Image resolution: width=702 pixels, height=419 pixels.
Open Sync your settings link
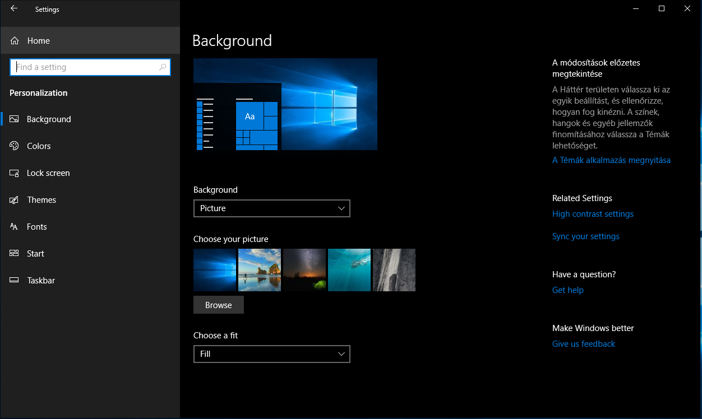(585, 236)
